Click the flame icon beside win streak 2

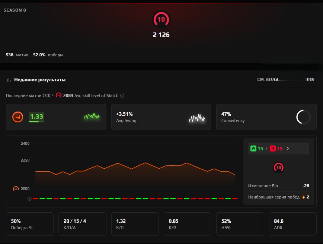[x=303, y=197]
